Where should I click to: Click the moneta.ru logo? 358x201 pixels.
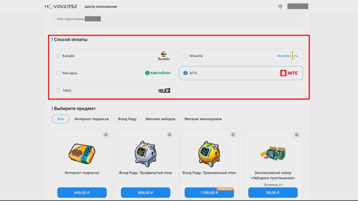pyautogui.click(x=288, y=56)
